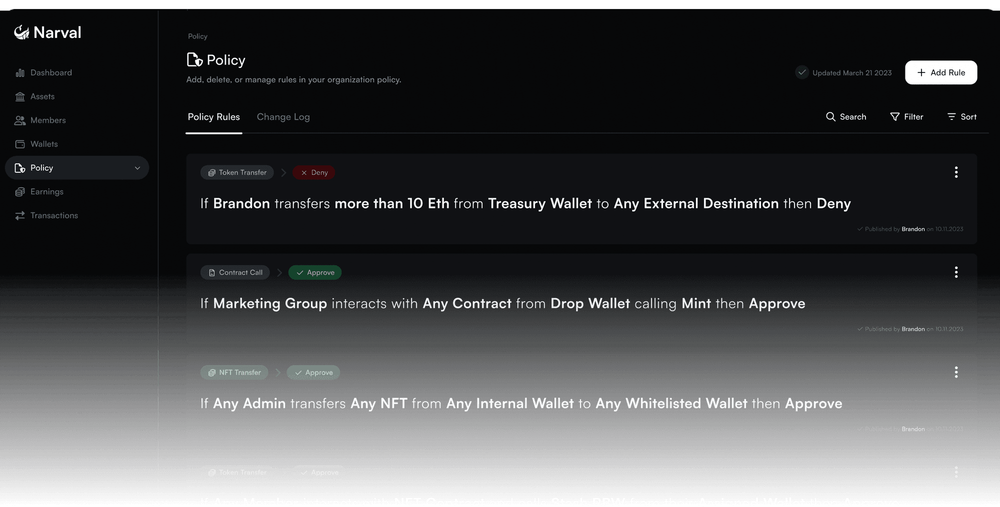Click the Narval logo
Screen dimensions: 1000x507
(x=47, y=32)
